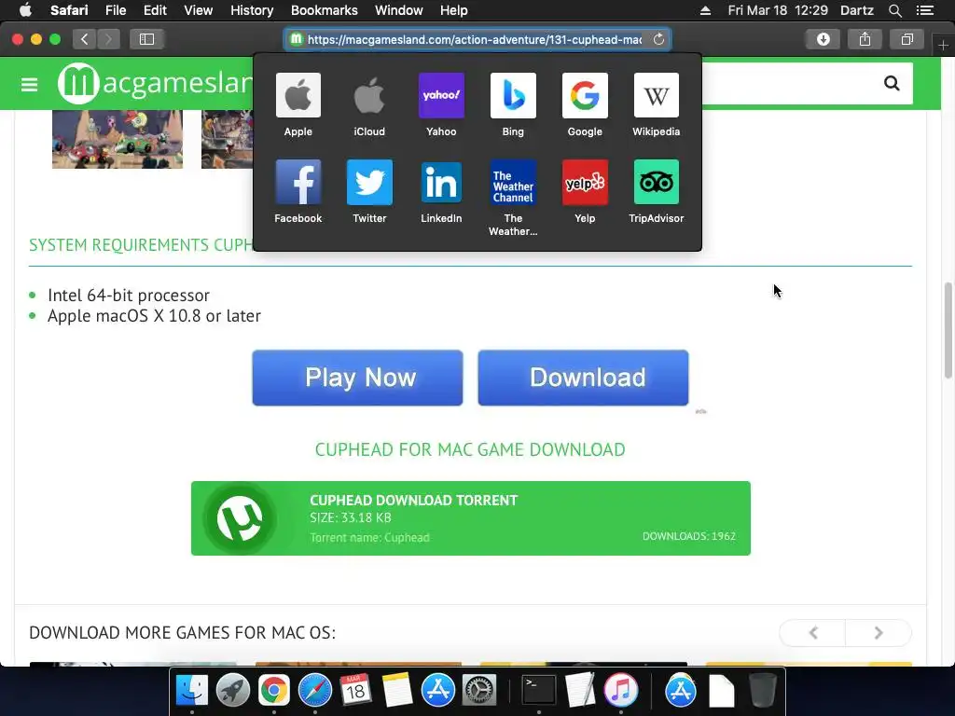
Task: Open Spotlight search in menu bar
Action: [894, 10]
